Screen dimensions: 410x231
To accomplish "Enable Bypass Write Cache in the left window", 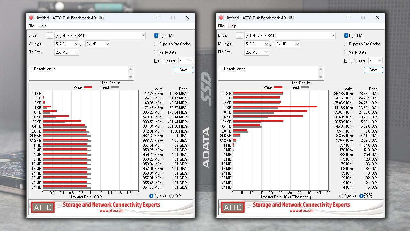I will pyautogui.click(x=156, y=44).
